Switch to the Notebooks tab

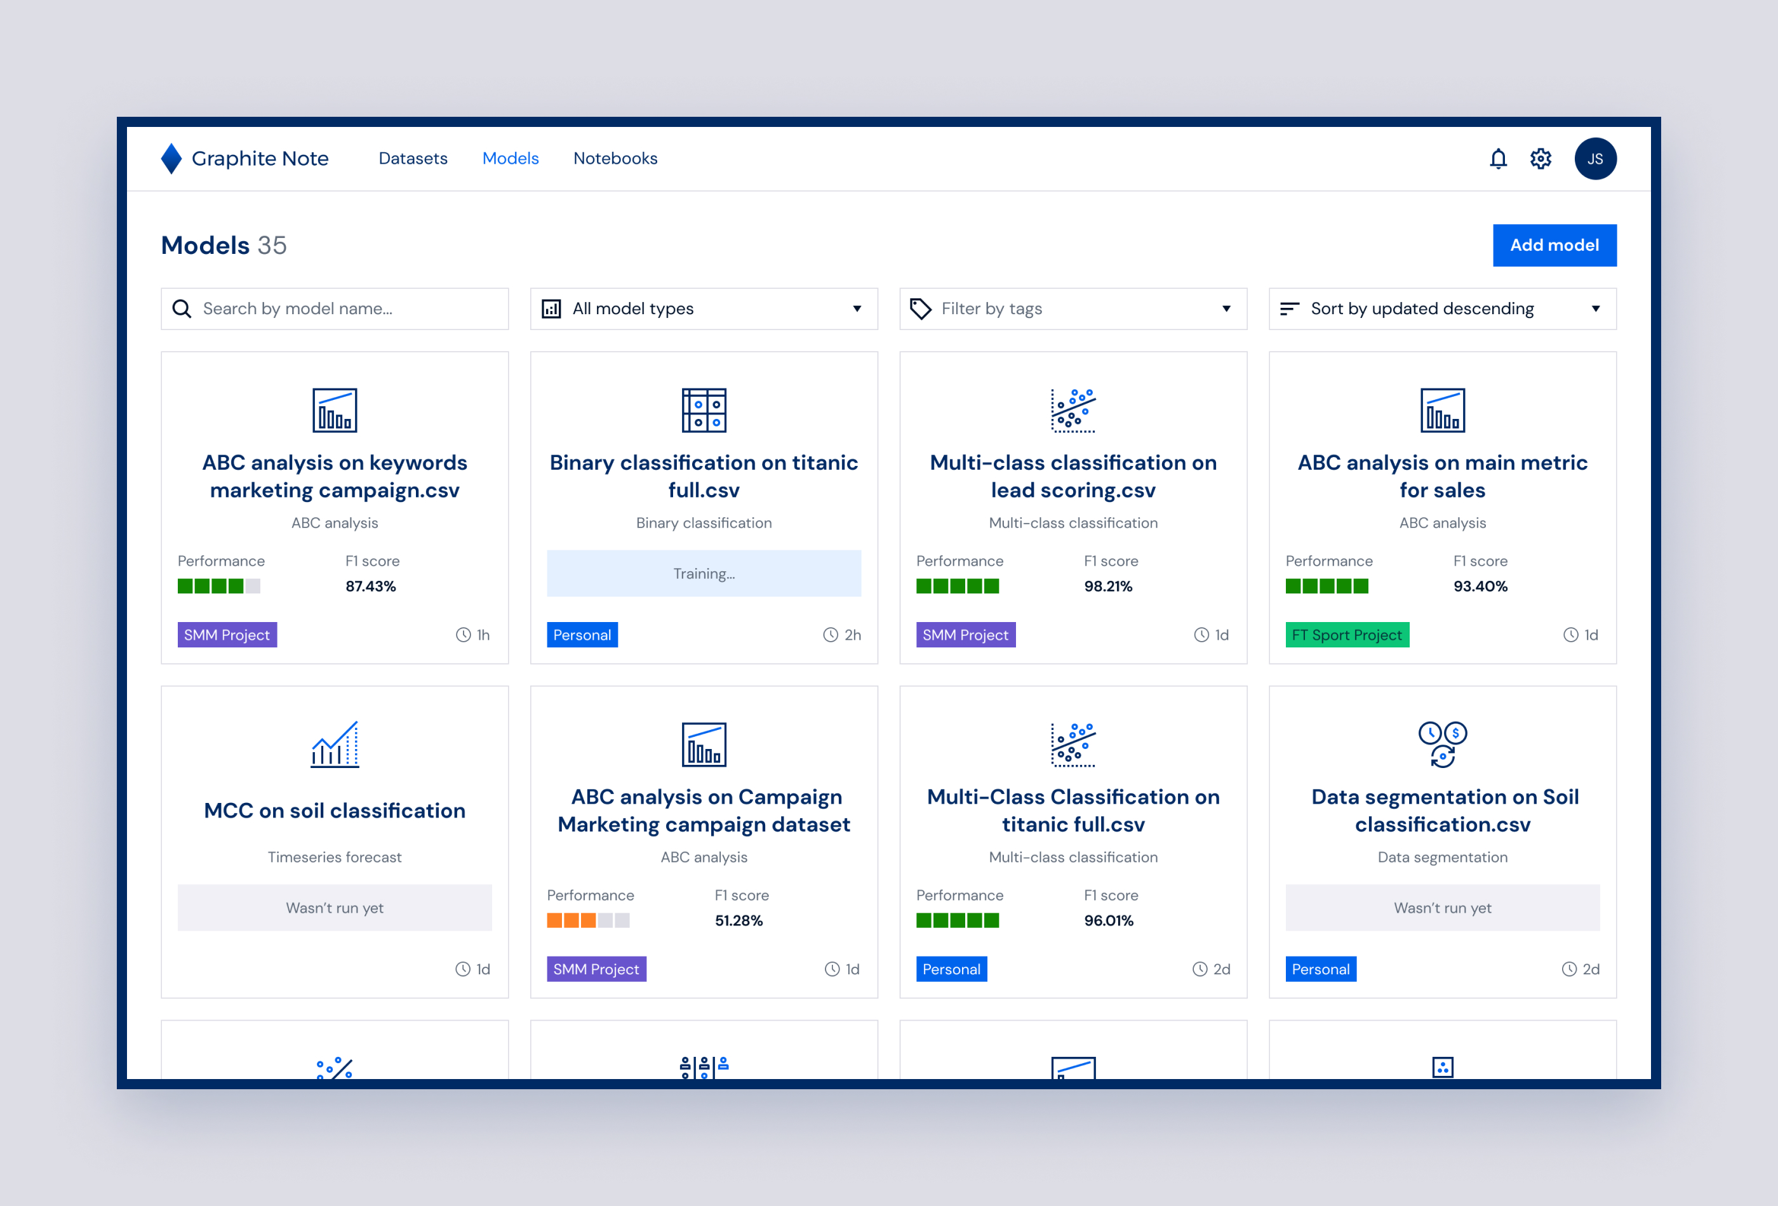click(x=615, y=158)
